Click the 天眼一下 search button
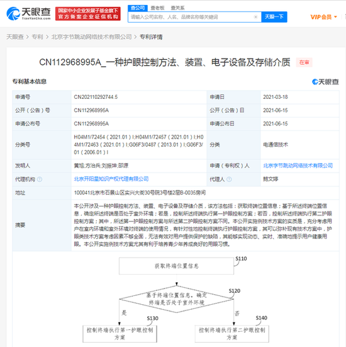Screen dimensions: 346x347 coord(274,17)
